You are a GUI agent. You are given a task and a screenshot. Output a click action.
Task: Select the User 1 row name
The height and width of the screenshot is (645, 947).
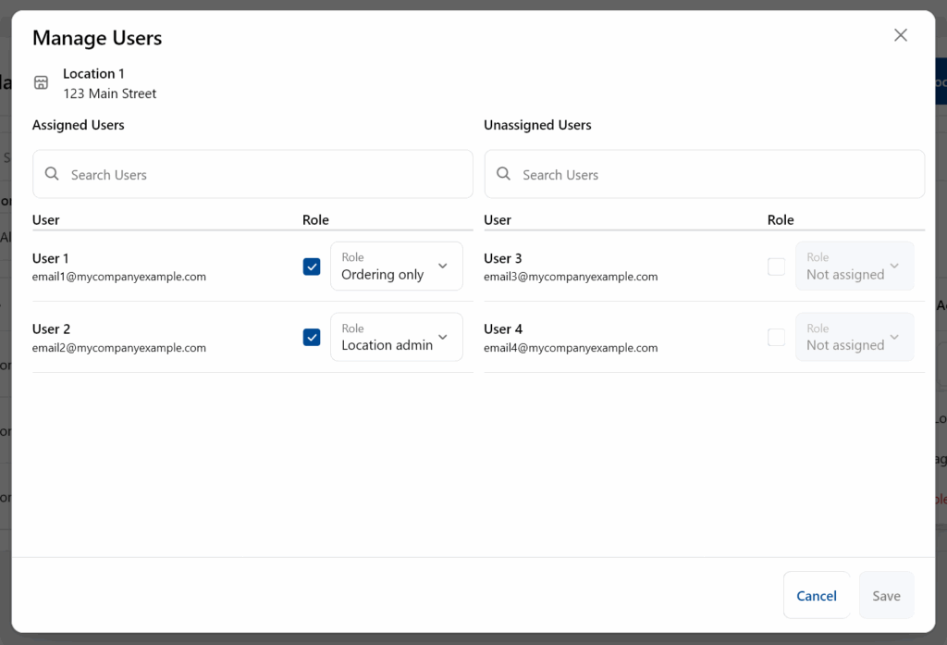coord(51,258)
